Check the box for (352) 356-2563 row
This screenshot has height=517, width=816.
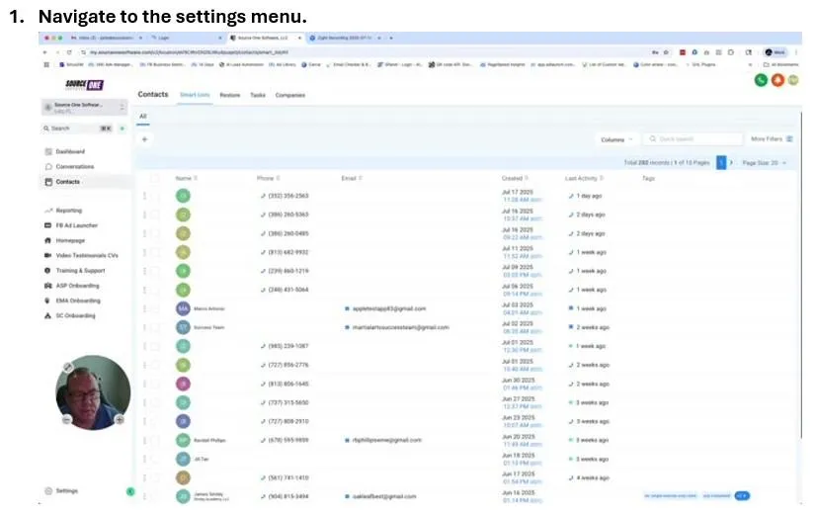point(154,196)
